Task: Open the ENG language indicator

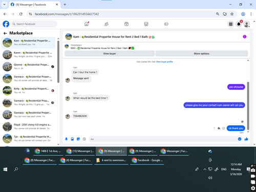Action: point(224,169)
